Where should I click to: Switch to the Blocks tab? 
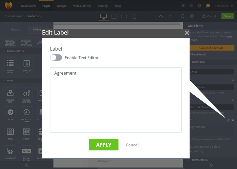(15, 29)
